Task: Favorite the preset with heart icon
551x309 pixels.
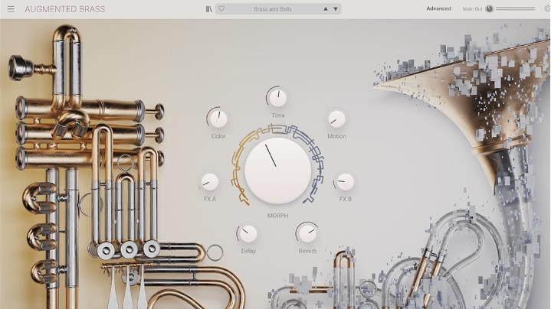Action: point(221,8)
